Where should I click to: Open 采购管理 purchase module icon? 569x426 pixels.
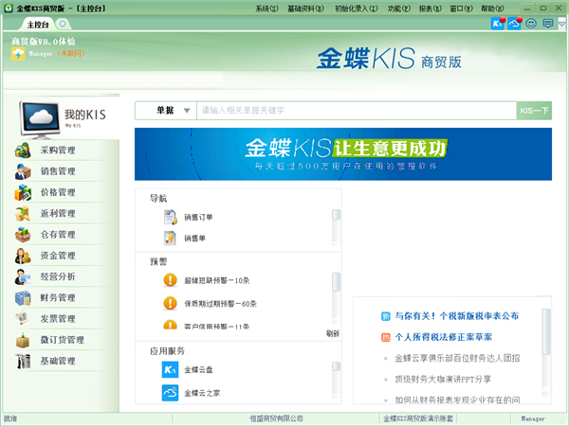coord(23,150)
